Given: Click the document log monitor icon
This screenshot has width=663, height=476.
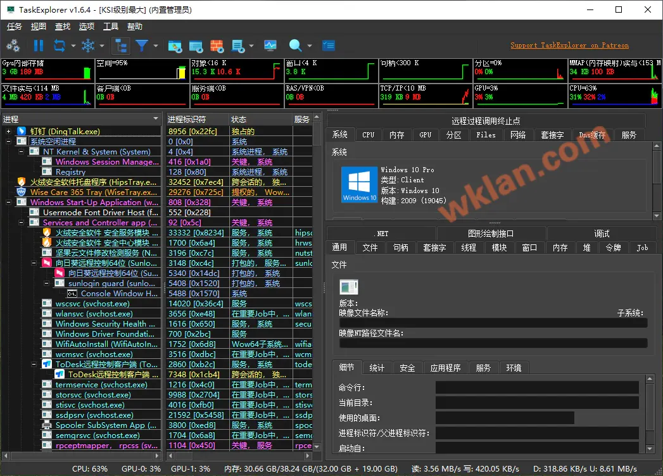Looking at the screenshot, I should (238, 46).
